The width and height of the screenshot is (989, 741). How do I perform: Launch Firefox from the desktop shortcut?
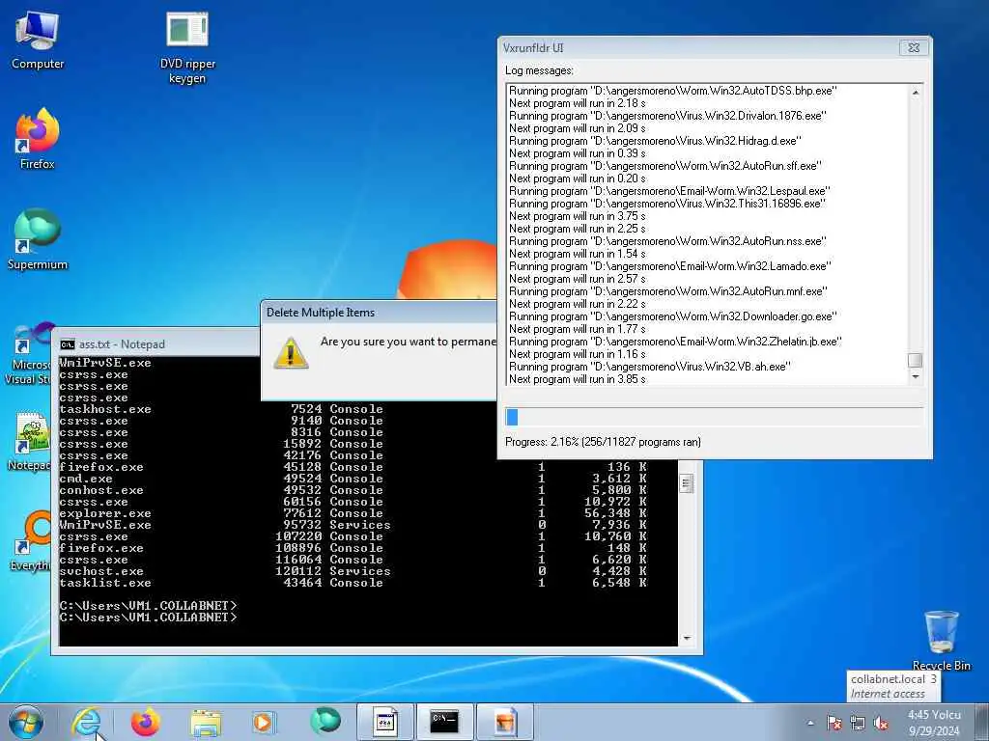tap(38, 139)
